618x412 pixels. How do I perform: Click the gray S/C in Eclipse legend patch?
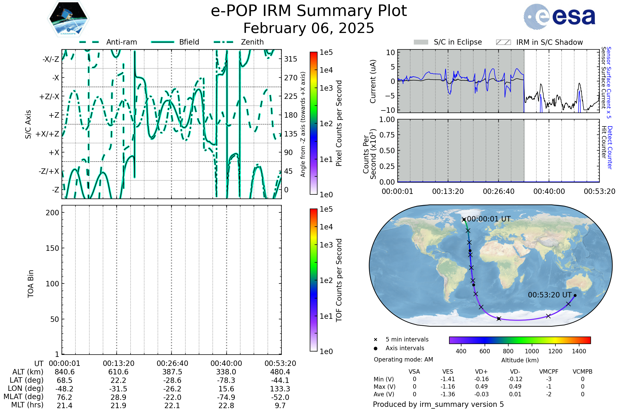[421, 42]
